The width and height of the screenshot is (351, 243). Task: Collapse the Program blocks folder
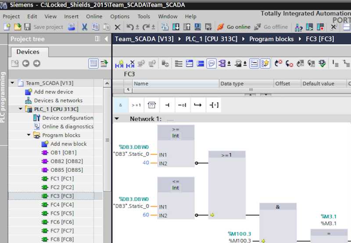coord(29,135)
